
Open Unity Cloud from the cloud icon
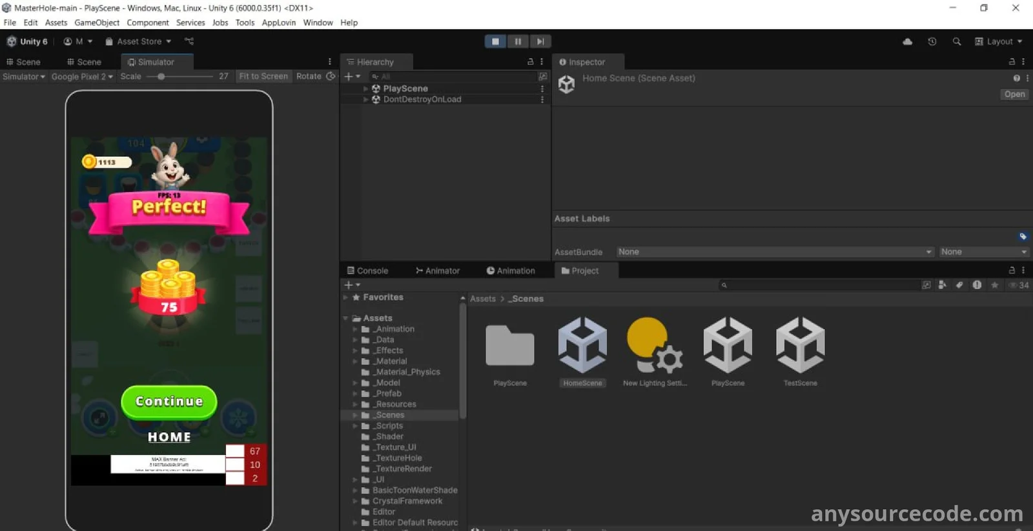907,41
